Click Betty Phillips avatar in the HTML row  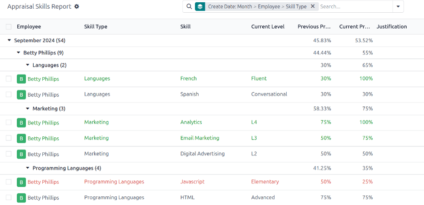tap(21, 198)
